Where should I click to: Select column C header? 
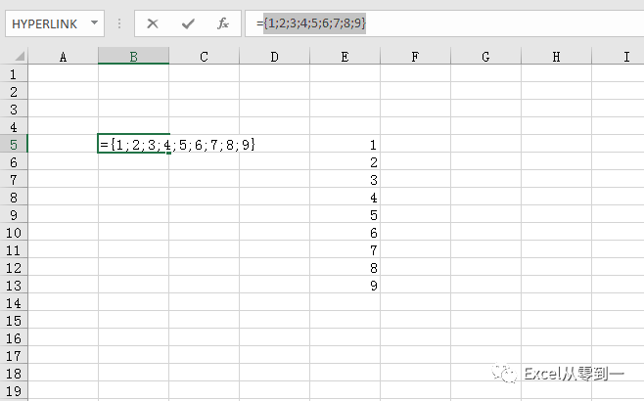[204, 56]
